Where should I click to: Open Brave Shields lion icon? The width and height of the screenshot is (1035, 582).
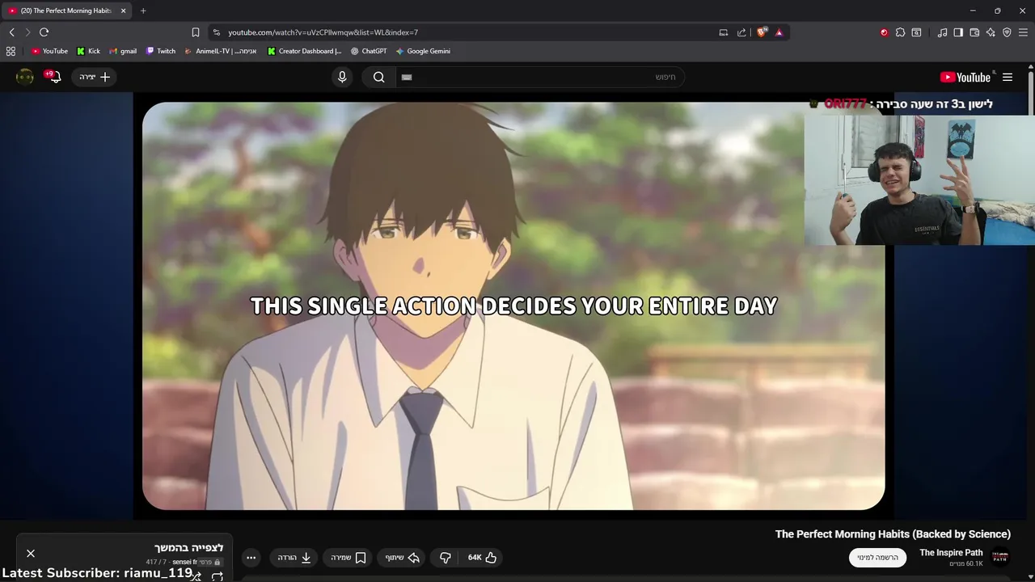[762, 32]
